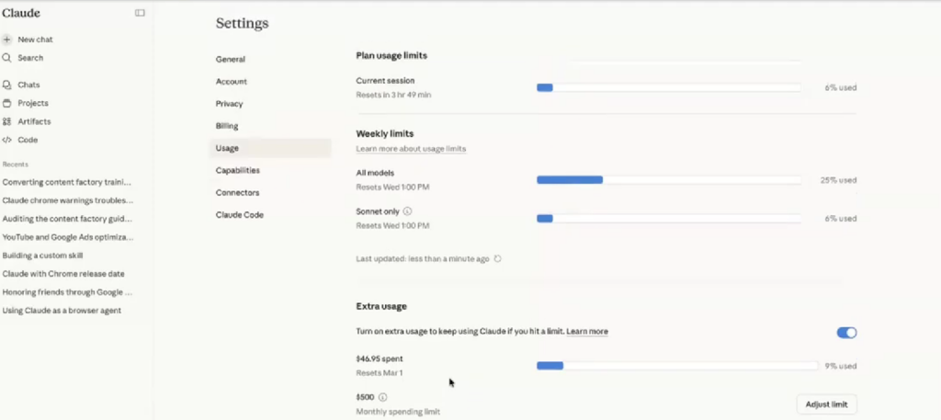This screenshot has width=941, height=420.
Task: Refresh usage with the last-updated reload icon
Action: (x=498, y=259)
